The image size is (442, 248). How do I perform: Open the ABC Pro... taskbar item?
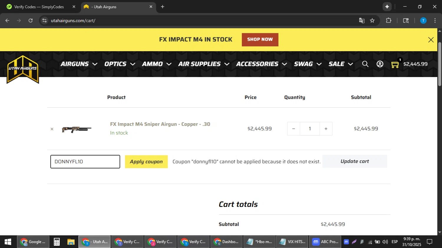[x=325, y=242]
